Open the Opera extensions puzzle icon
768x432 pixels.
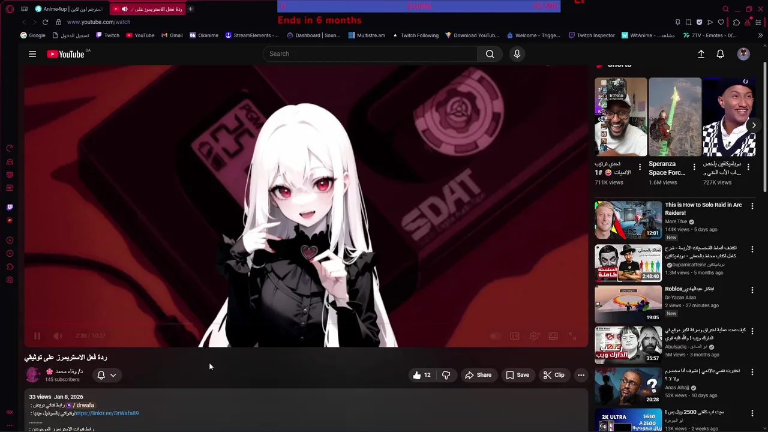click(736, 22)
